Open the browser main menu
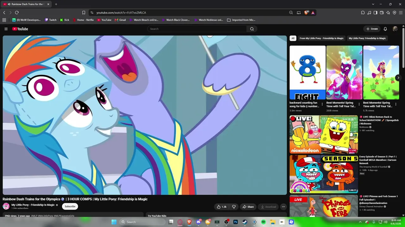 (x=401, y=13)
